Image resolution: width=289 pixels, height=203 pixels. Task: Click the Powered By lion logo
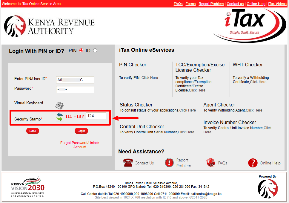(268, 189)
